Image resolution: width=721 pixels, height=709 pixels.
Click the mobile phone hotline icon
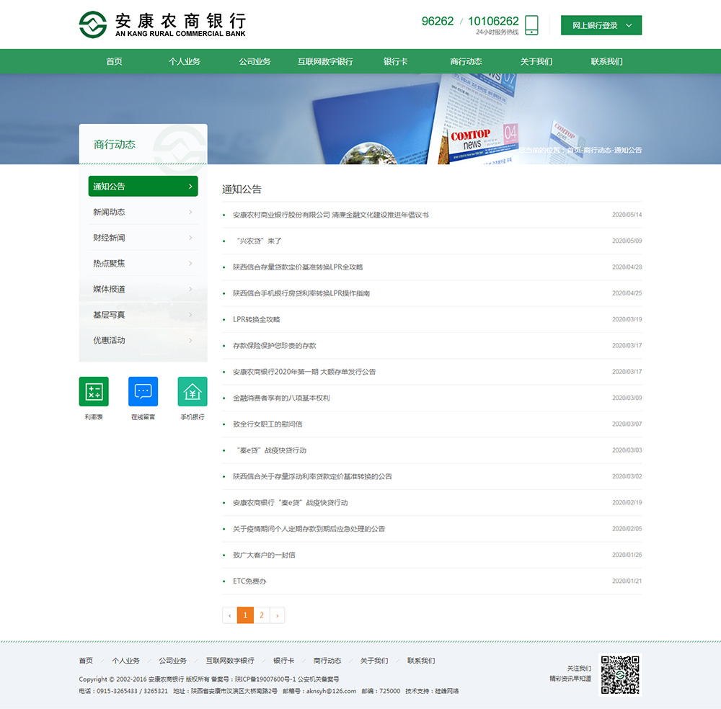531,25
